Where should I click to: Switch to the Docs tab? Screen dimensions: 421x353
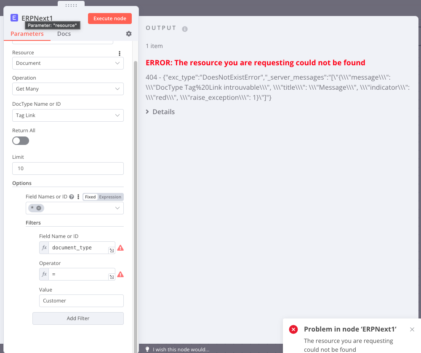coord(64,34)
